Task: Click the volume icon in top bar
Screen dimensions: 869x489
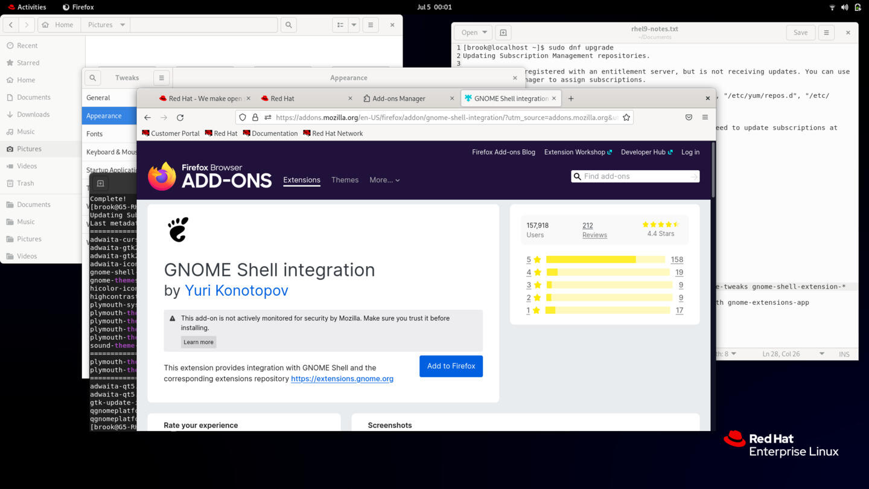Action: 844,7
